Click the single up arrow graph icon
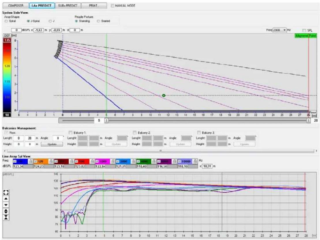Image resolution: width=320 pixels, height=240 pixels. tap(6, 199)
